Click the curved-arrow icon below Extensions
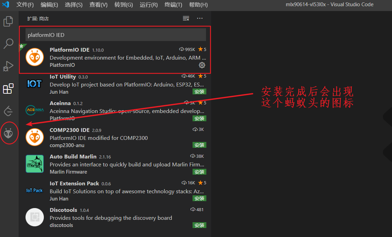This screenshot has width=392, height=237. click(x=9, y=111)
